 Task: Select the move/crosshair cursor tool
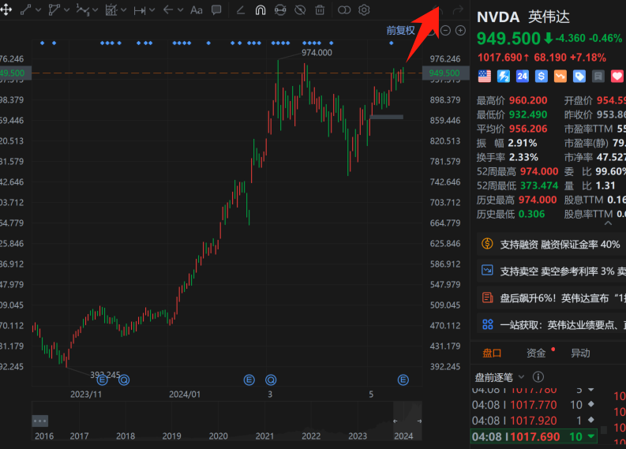pyautogui.click(x=6, y=10)
